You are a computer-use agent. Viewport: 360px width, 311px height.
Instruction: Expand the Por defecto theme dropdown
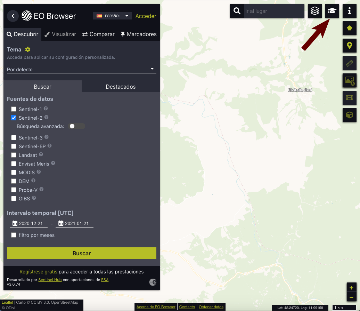[82, 70]
